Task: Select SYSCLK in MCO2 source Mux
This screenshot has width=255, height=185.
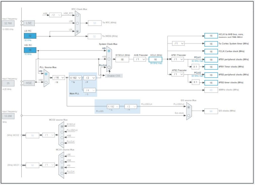Action: [x=62, y=126]
